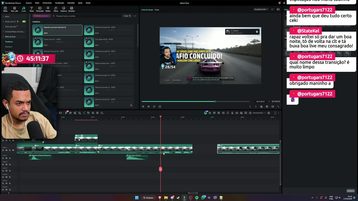Set the mark-in point brace icon
358x201 pixels.
click(250, 106)
